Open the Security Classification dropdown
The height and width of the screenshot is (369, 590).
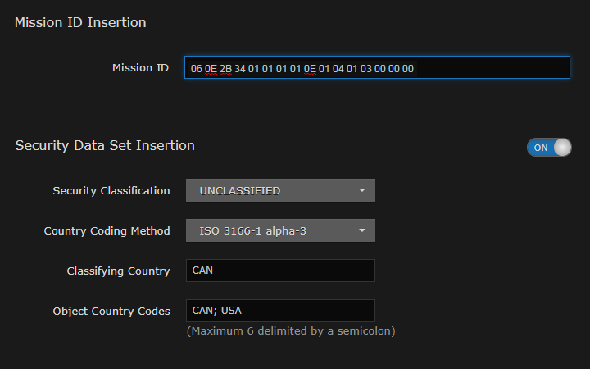[x=280, y=190]
